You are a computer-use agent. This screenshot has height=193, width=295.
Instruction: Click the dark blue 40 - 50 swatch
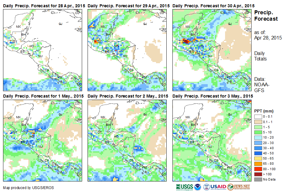coord(258,153)
